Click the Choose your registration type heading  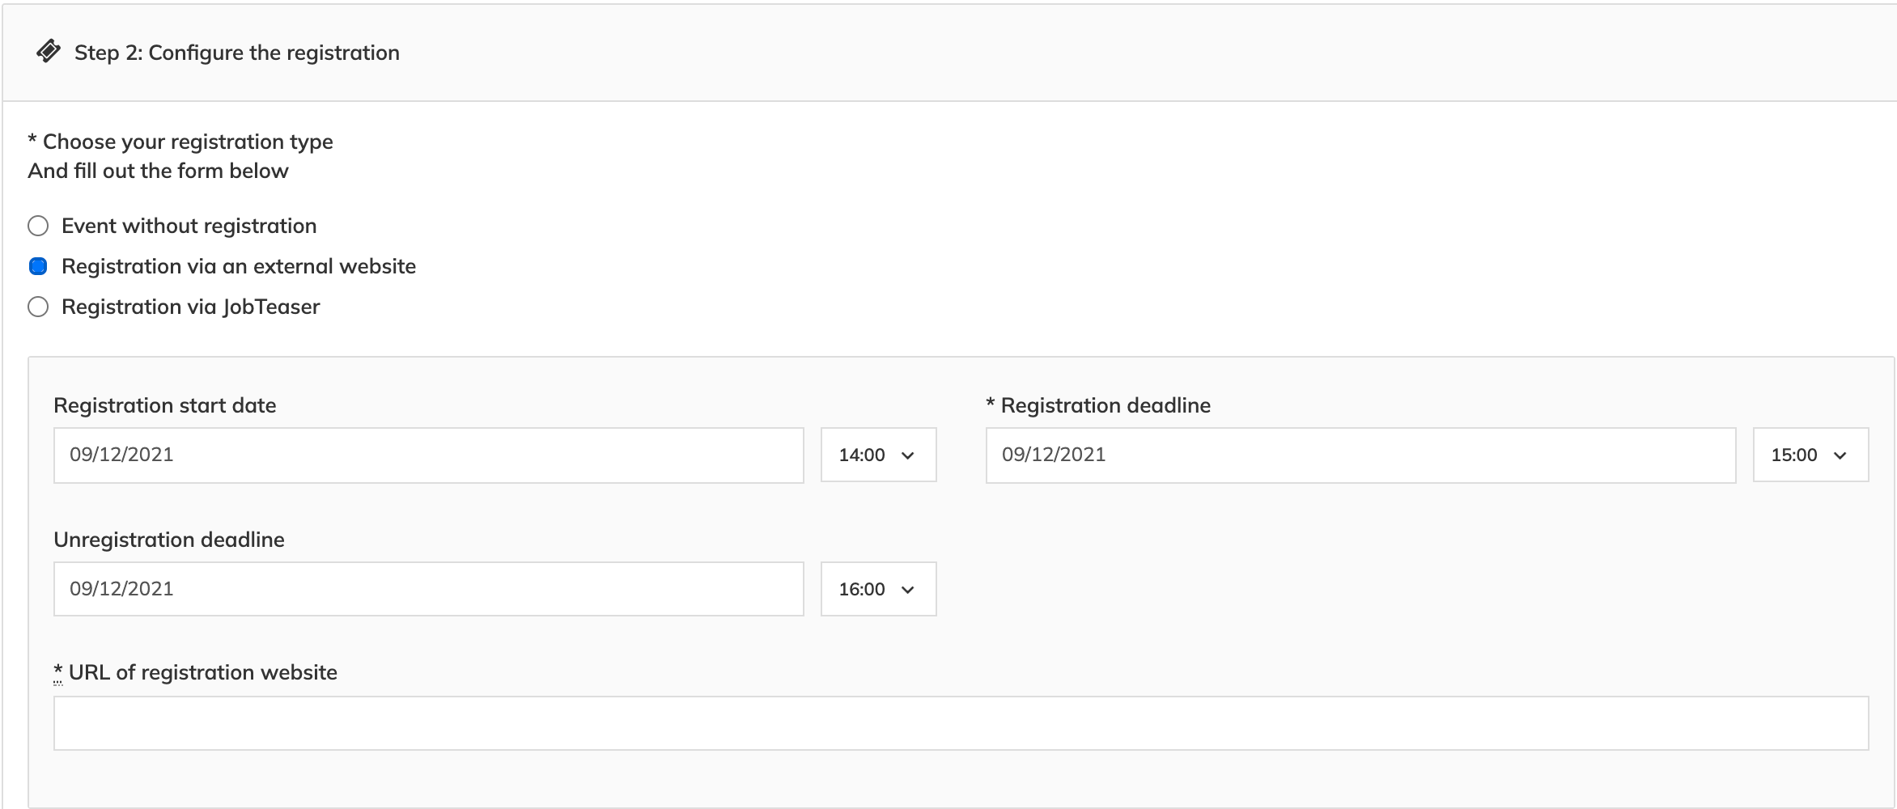point(187,142)
